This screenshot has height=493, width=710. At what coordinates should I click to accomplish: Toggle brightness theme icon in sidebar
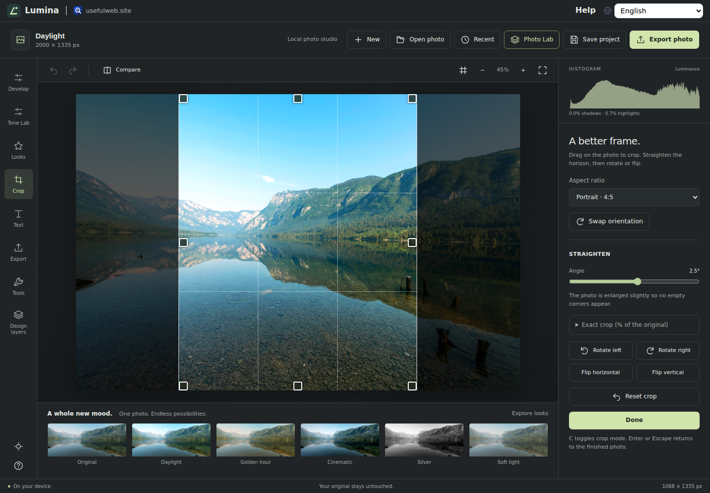pos(18,446)
